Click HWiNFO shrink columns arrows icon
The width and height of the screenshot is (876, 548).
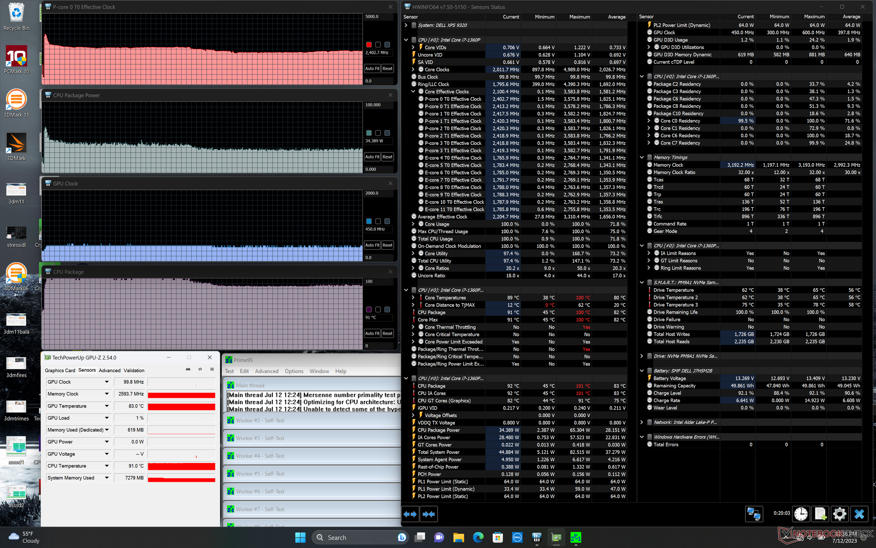428,514
